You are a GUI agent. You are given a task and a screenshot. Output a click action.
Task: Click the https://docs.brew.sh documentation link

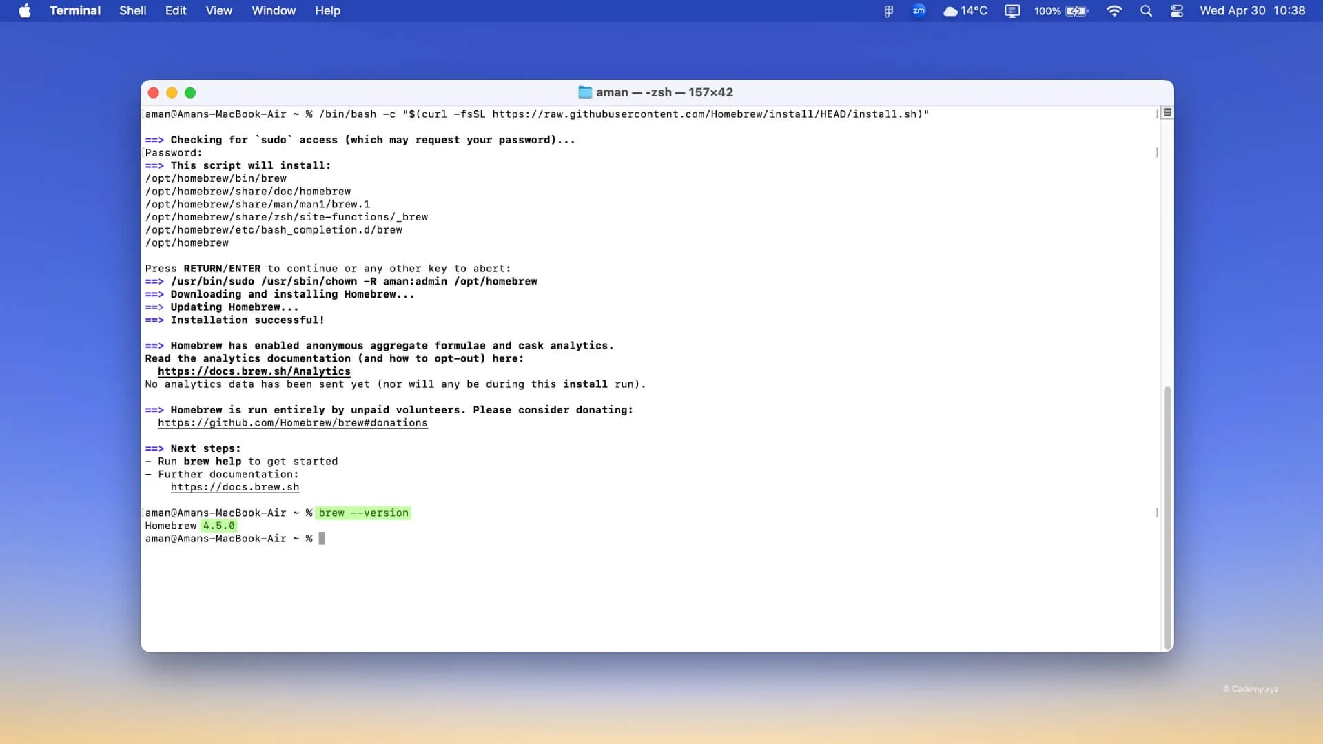point(235,487)
